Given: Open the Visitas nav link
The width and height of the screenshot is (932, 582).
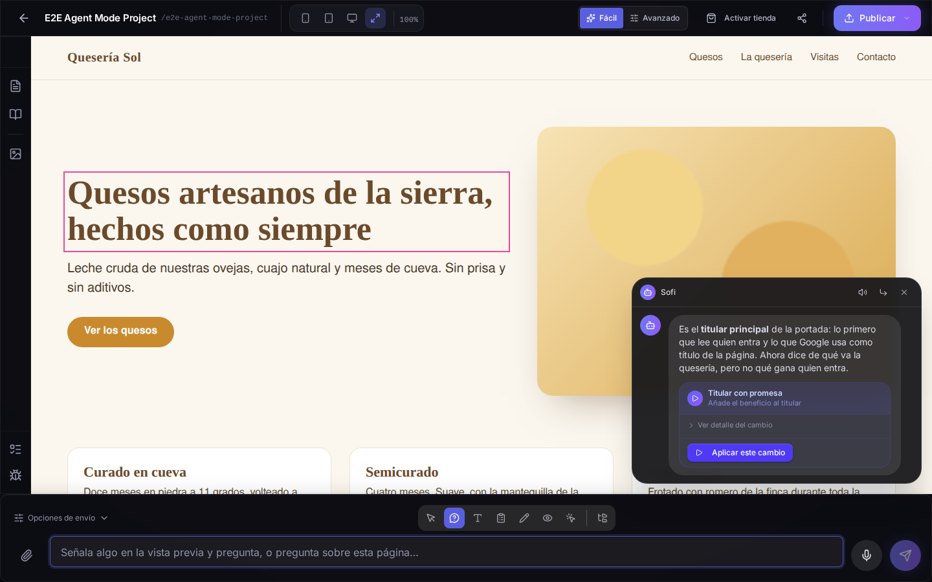Looking at the screenshot, I should point(825,57).
